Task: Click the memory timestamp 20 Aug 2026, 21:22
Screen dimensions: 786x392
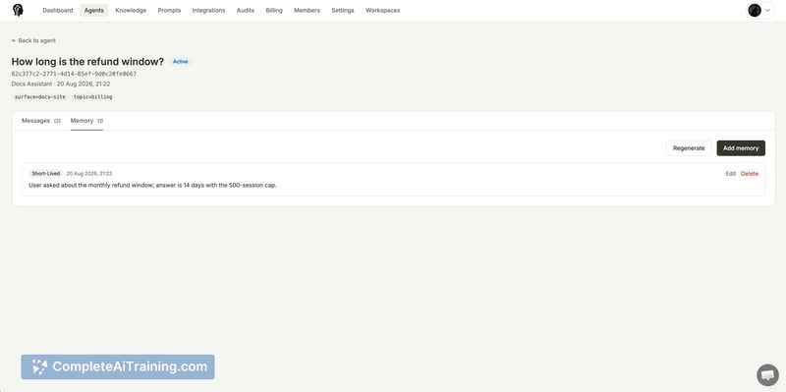Action: point(89,174)
